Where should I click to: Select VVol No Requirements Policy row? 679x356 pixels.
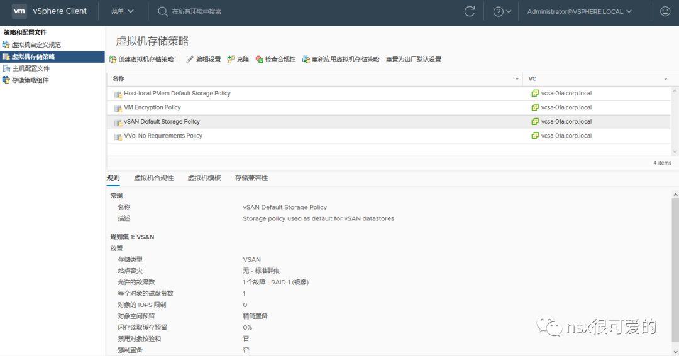pyautogui.click(x=389, y=136)
